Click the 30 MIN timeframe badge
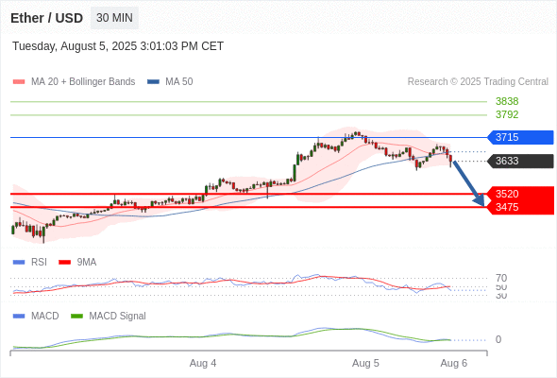557x378 pixels. tap(114, 18)
